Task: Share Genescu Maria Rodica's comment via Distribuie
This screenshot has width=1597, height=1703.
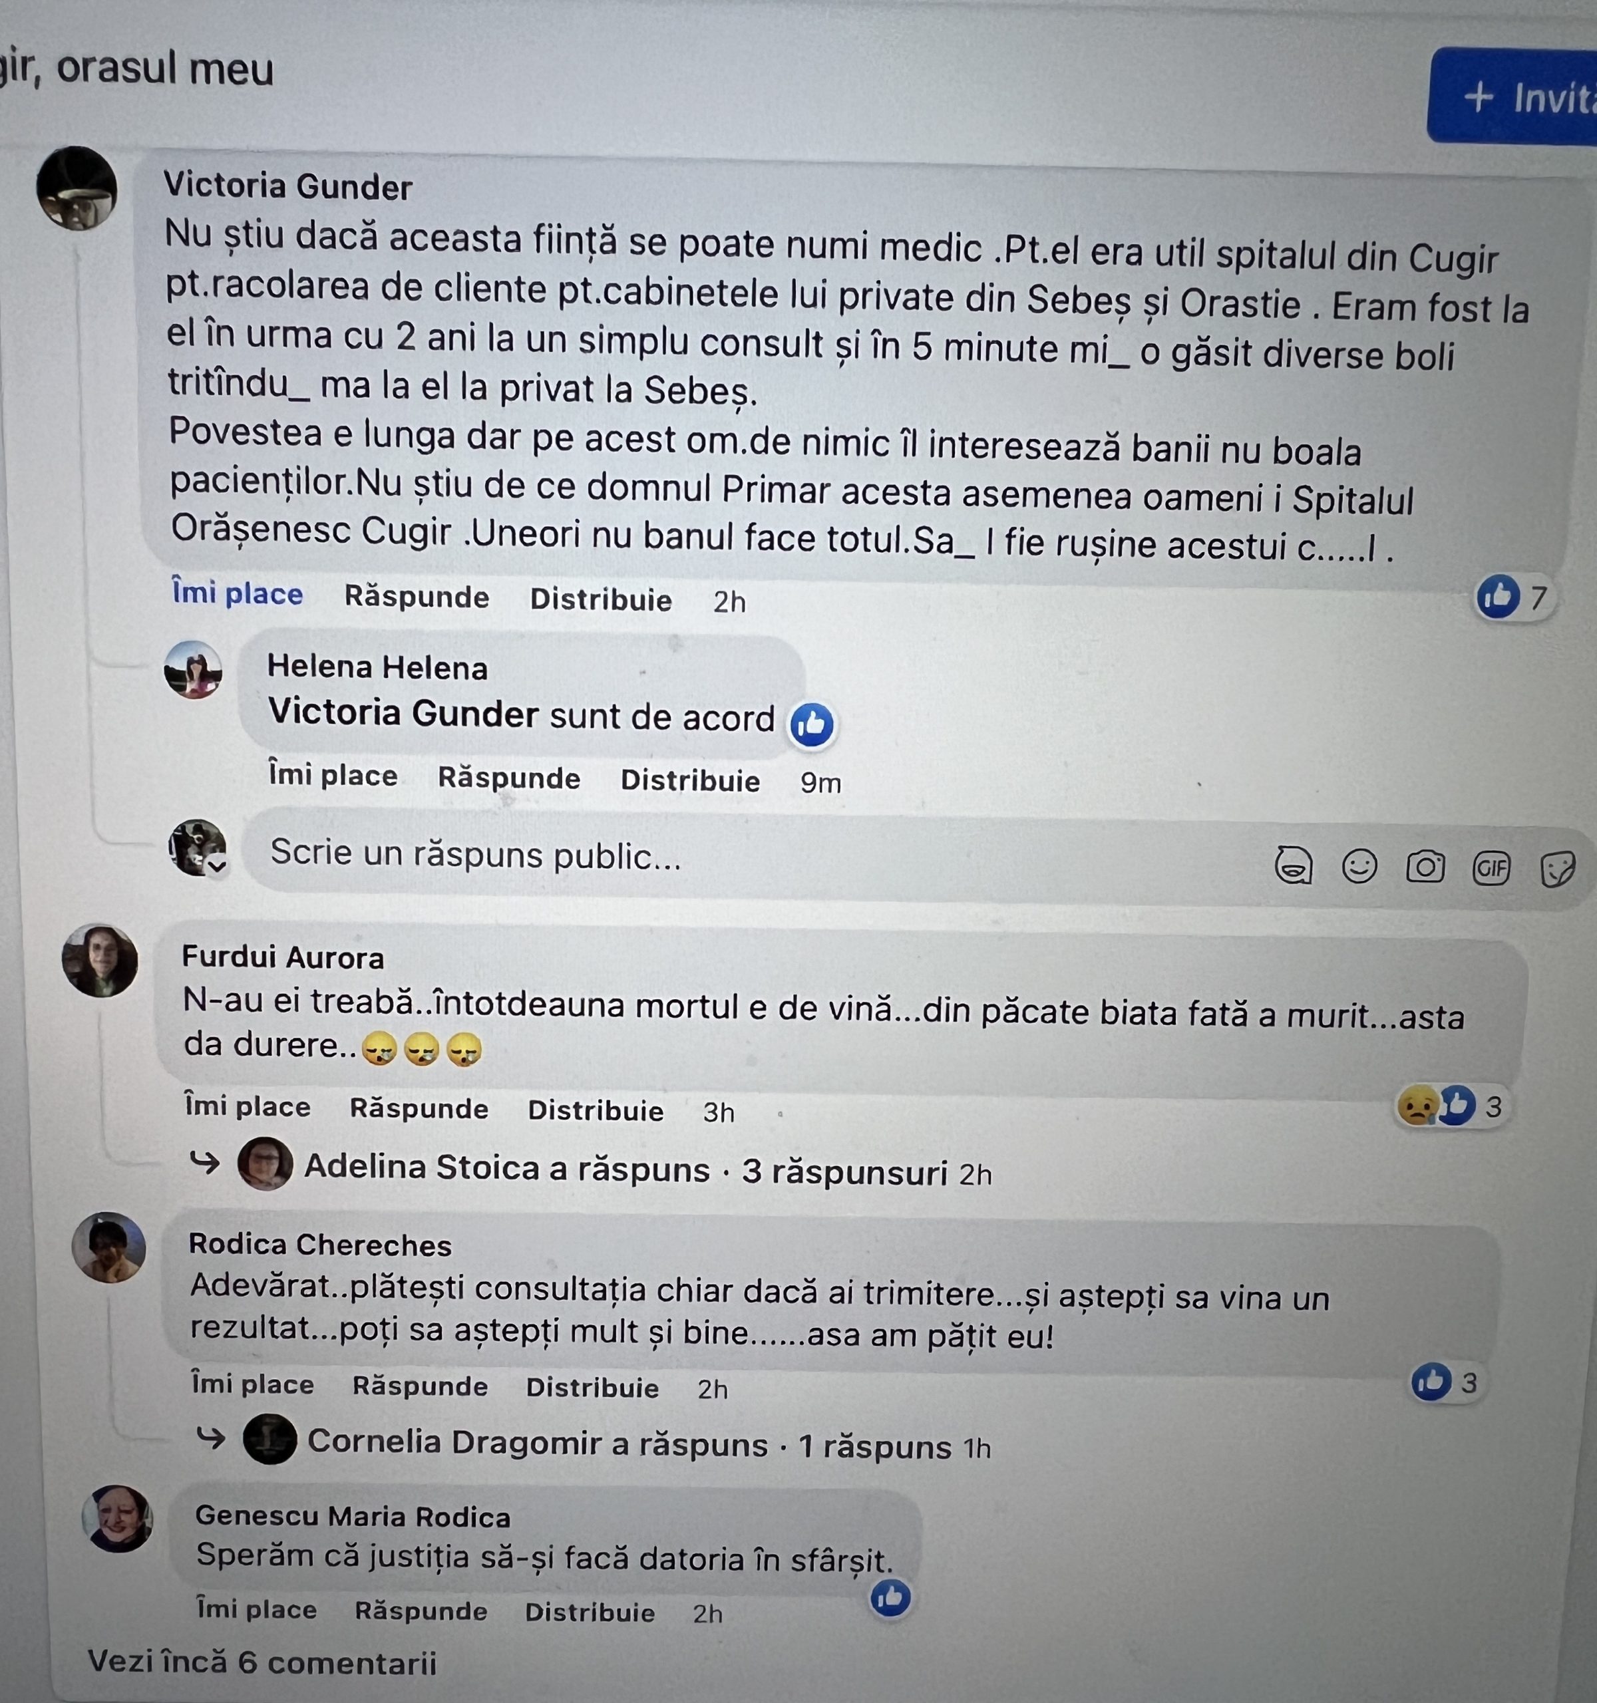Action: 590,1611
